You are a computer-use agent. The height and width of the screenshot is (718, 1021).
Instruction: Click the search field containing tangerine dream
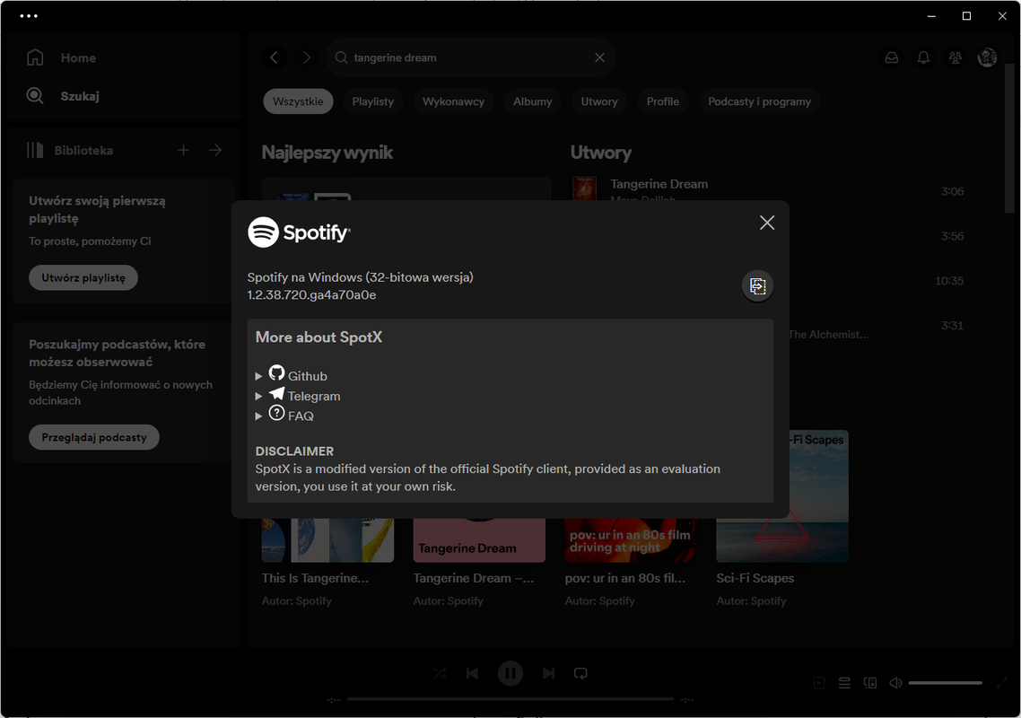coord(470,58)
